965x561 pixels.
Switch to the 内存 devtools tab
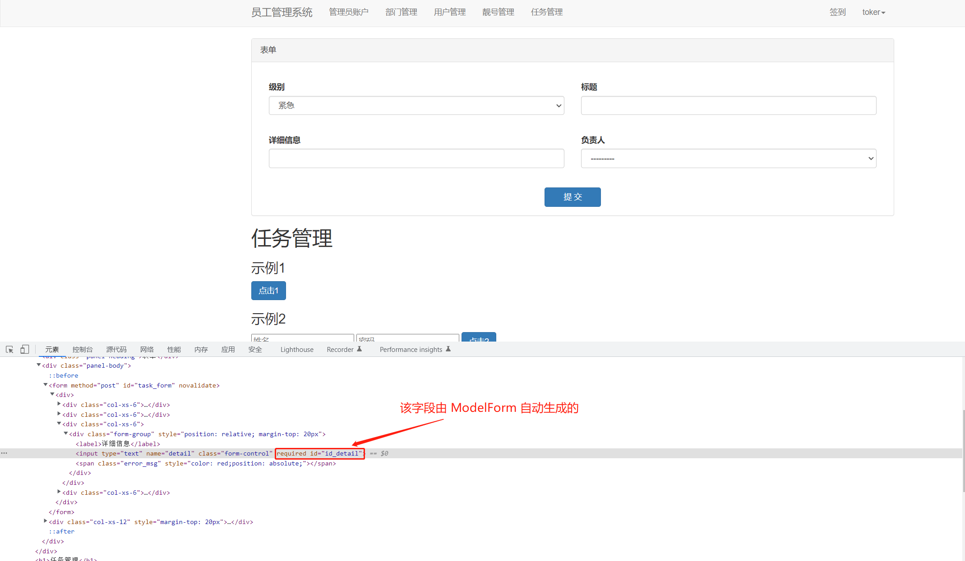[201, 349]
